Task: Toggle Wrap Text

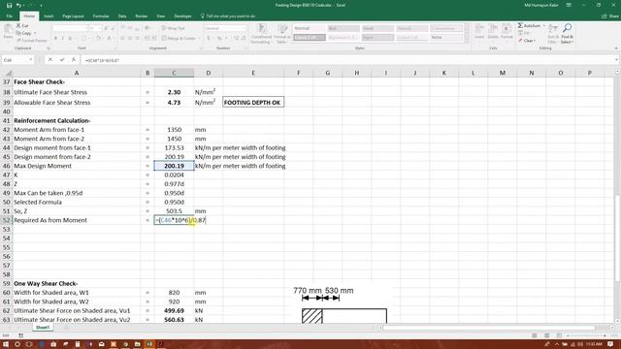Action: [173, 28]
